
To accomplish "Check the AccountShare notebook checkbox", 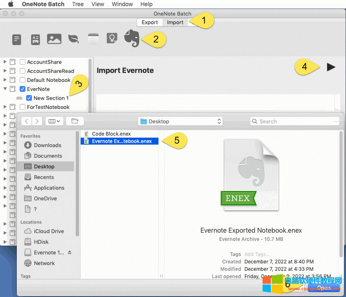I will (x=23, y=61).
